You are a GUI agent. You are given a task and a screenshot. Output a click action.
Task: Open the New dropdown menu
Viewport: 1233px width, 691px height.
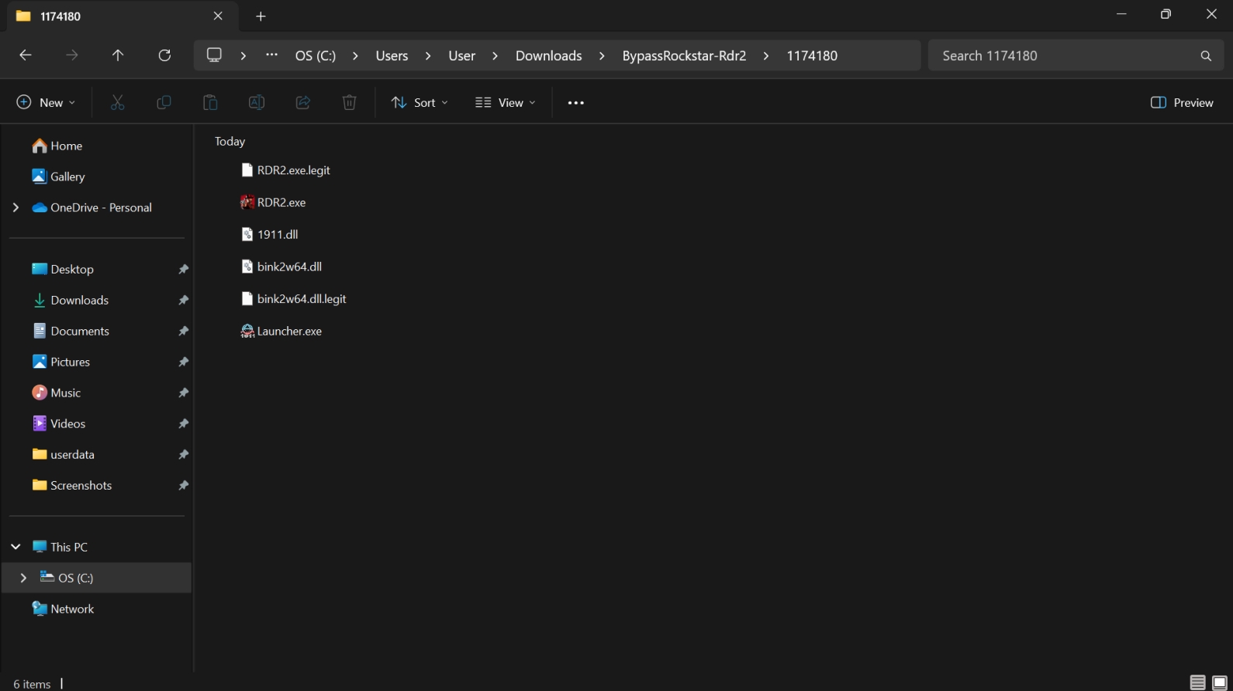tap(46, 102)
